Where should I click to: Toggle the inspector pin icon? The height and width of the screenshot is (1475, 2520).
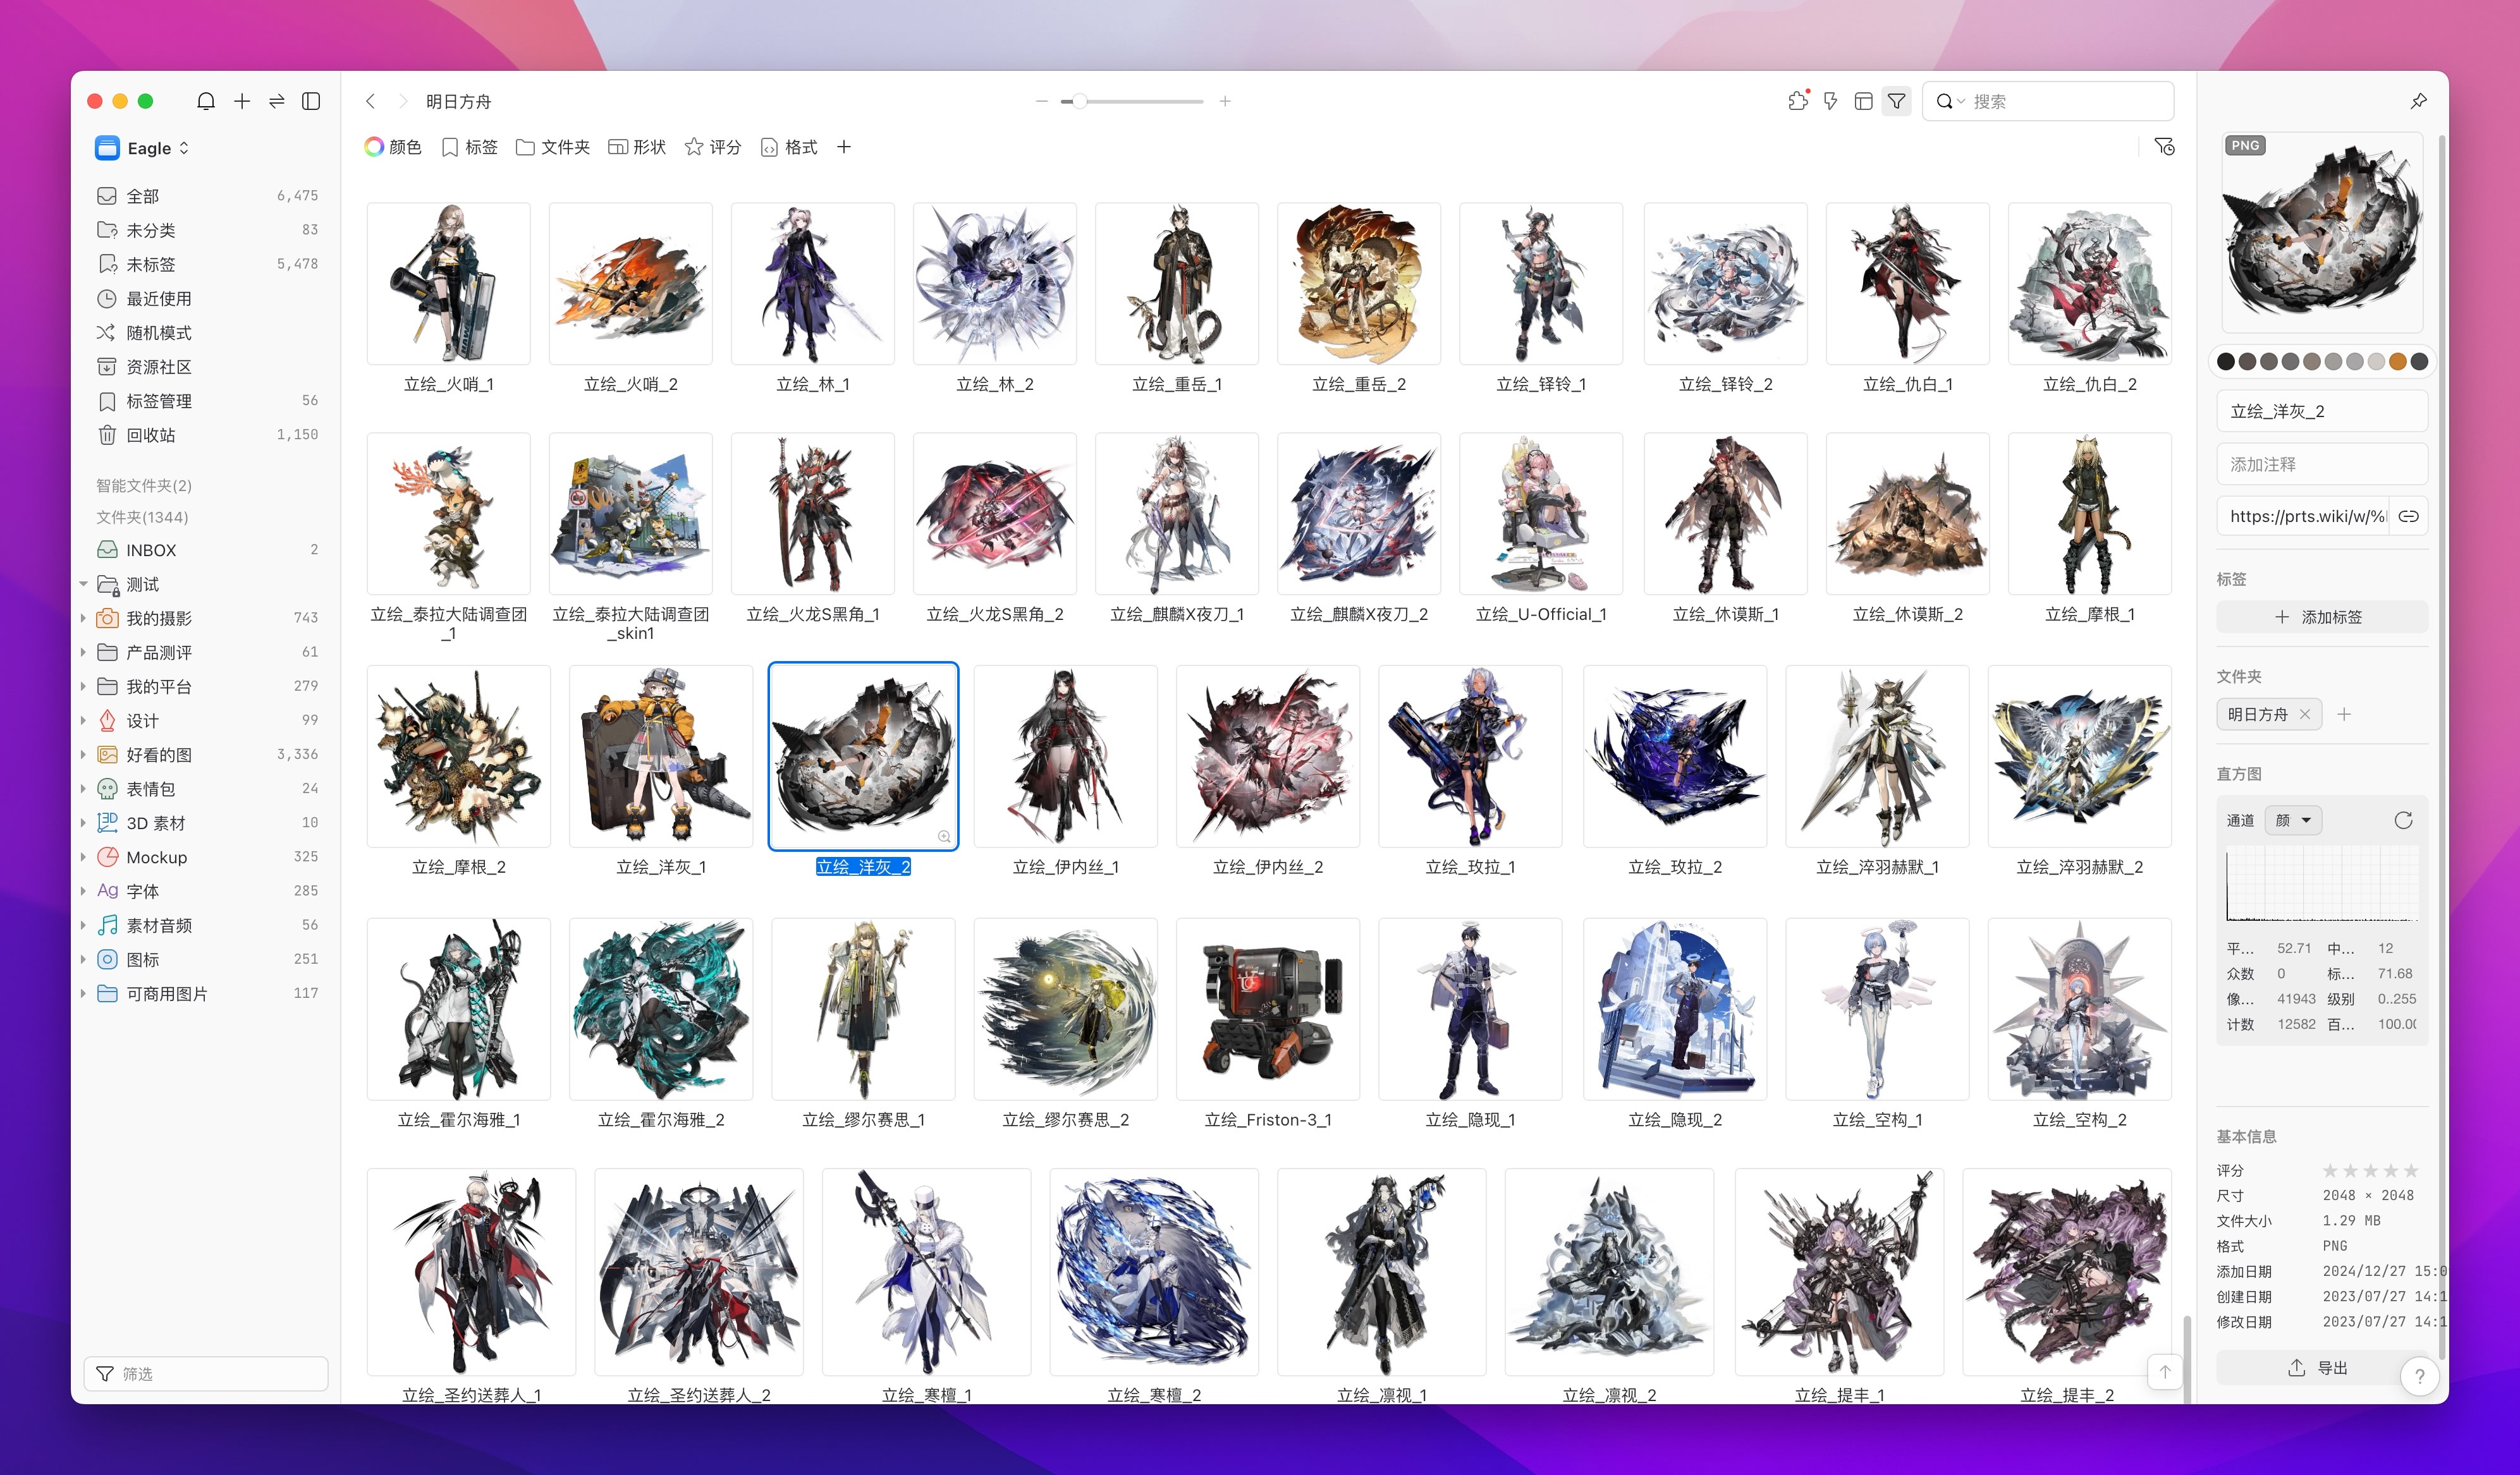click(2418, 101)
